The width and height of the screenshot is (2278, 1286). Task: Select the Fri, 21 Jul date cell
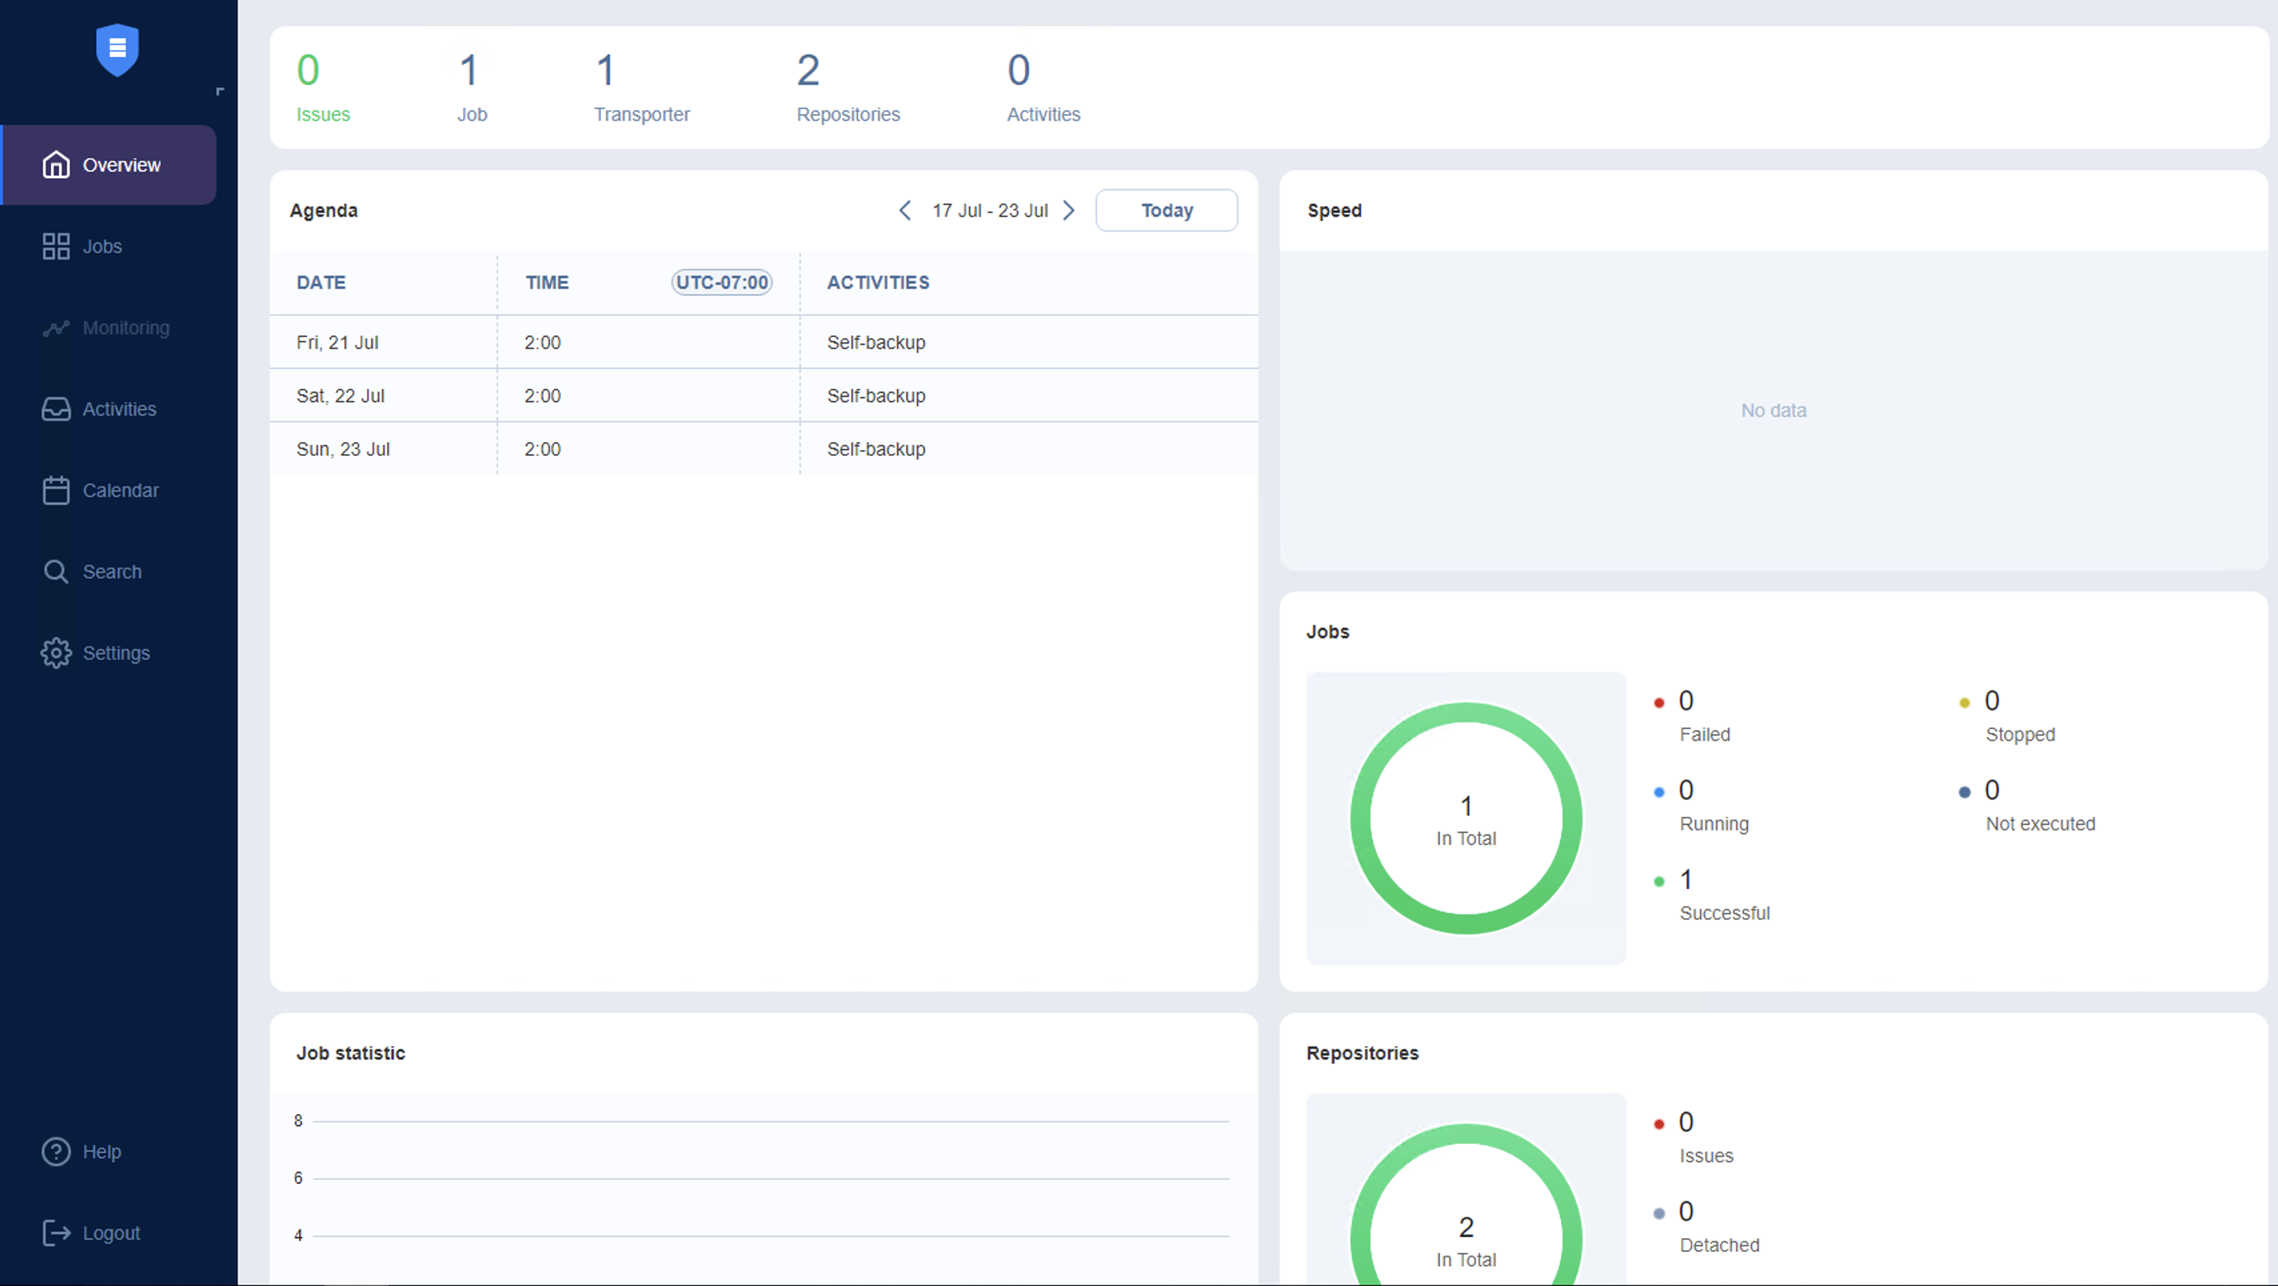(383, 342)
